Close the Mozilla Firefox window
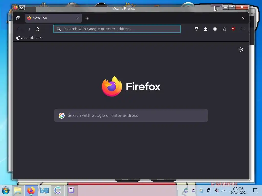The width and height of the screenshot is (262, 196). (x=242, y=7)
